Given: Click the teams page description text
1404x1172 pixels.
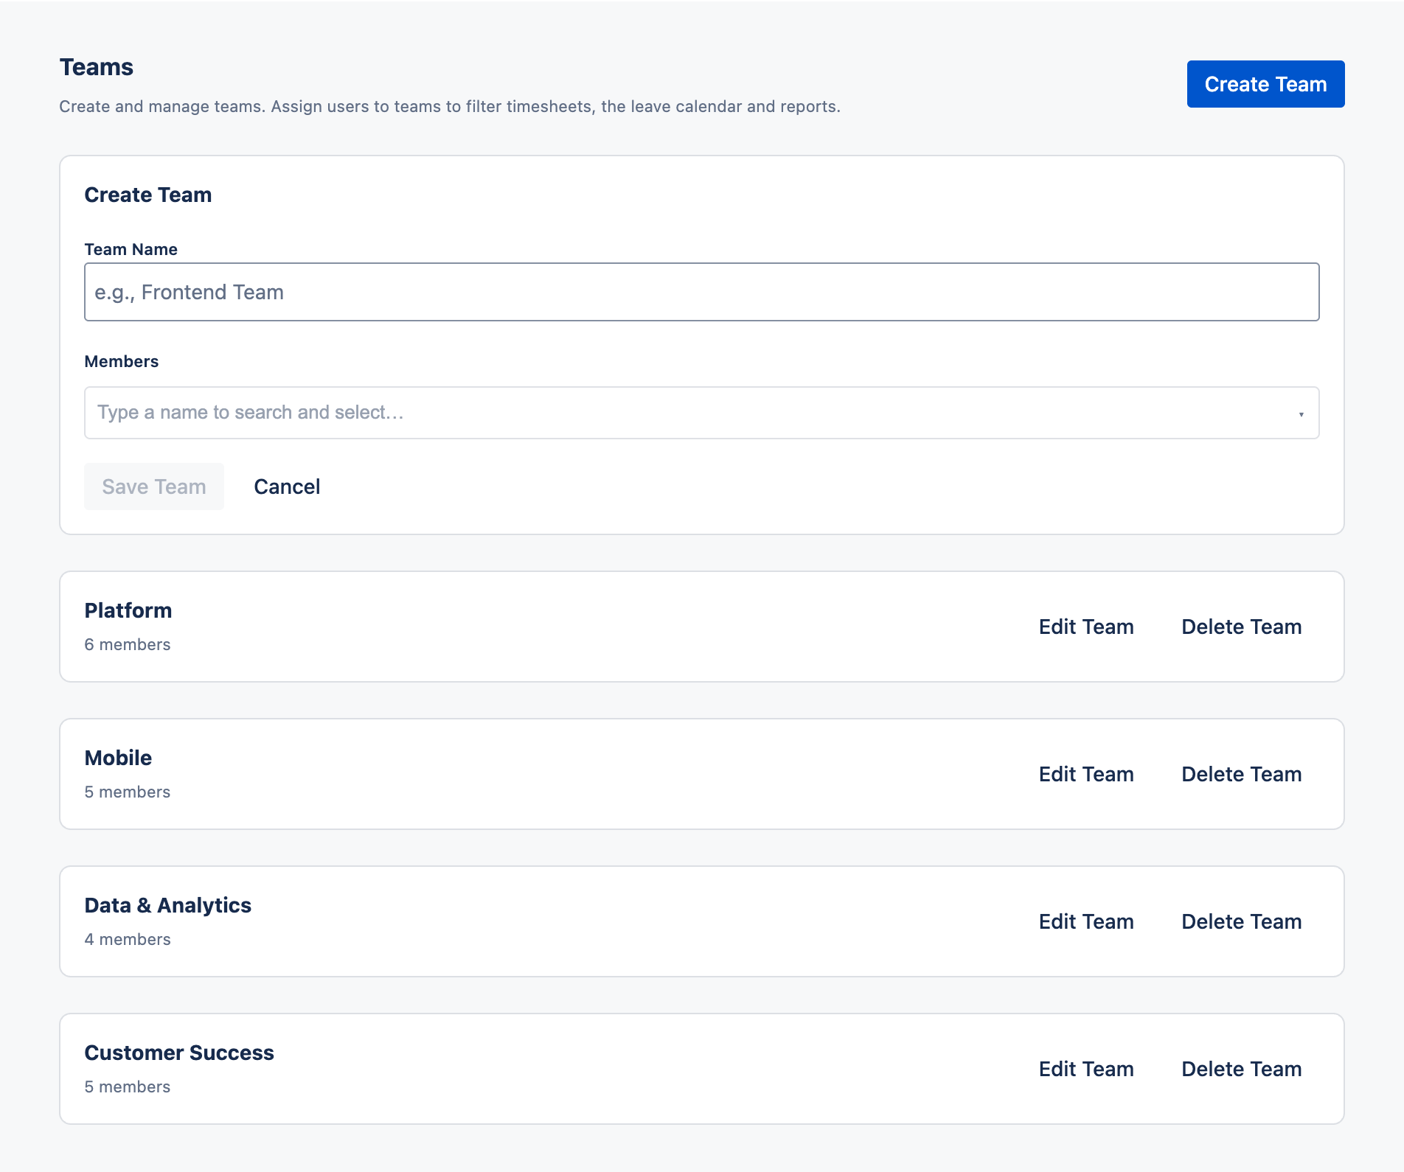Looking at the screenshot, I should pyautogui.click(x=450, y=106).
